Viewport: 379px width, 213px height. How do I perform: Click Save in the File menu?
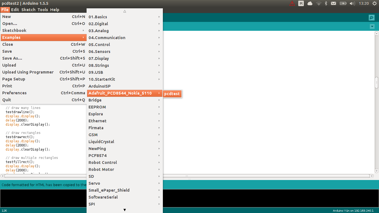pos(44,51)
